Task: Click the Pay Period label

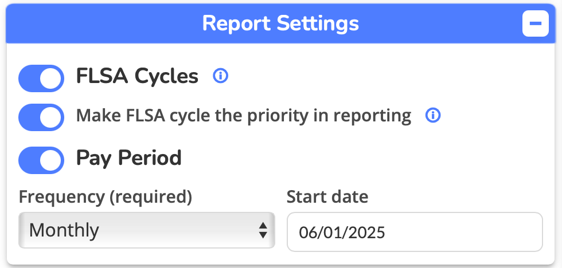Action: tap(129, 158)
